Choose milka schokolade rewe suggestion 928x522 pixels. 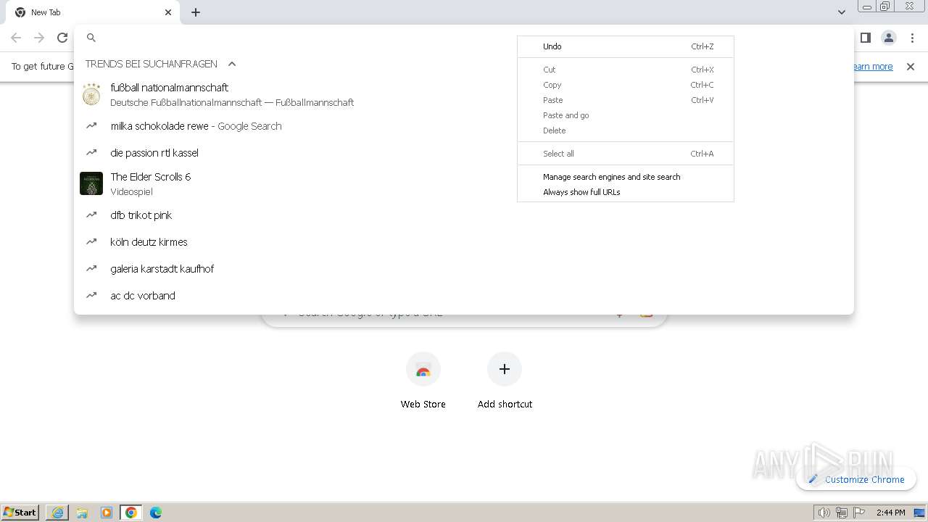pos(464,126)
